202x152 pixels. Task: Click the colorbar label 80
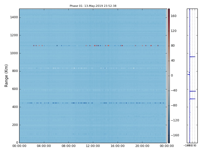point(173,46)
